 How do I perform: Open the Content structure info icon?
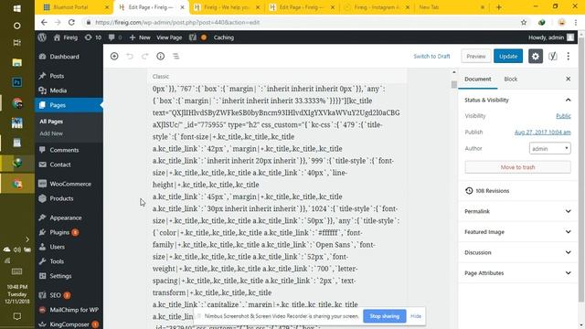[x=161, y=57]
